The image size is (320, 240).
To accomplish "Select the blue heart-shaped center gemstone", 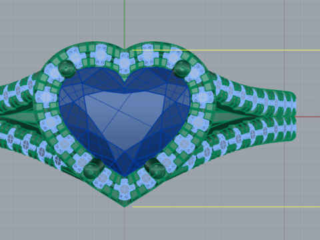I will pos(125,121).
